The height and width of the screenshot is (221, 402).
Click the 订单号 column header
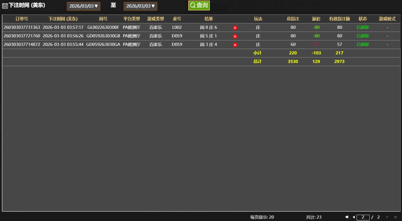(x=22, y=19)
